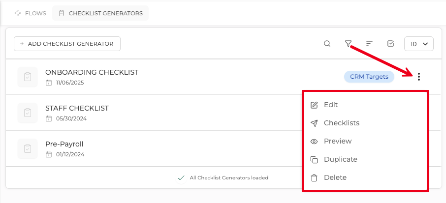Open the Pre-Payroll entry title

[x=64, y=144]
